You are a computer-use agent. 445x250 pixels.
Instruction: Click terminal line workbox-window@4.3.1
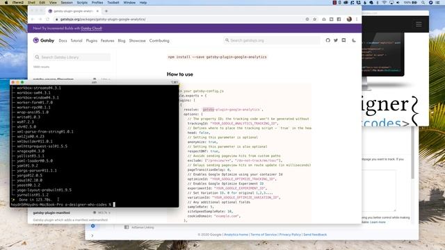(38, 97)
